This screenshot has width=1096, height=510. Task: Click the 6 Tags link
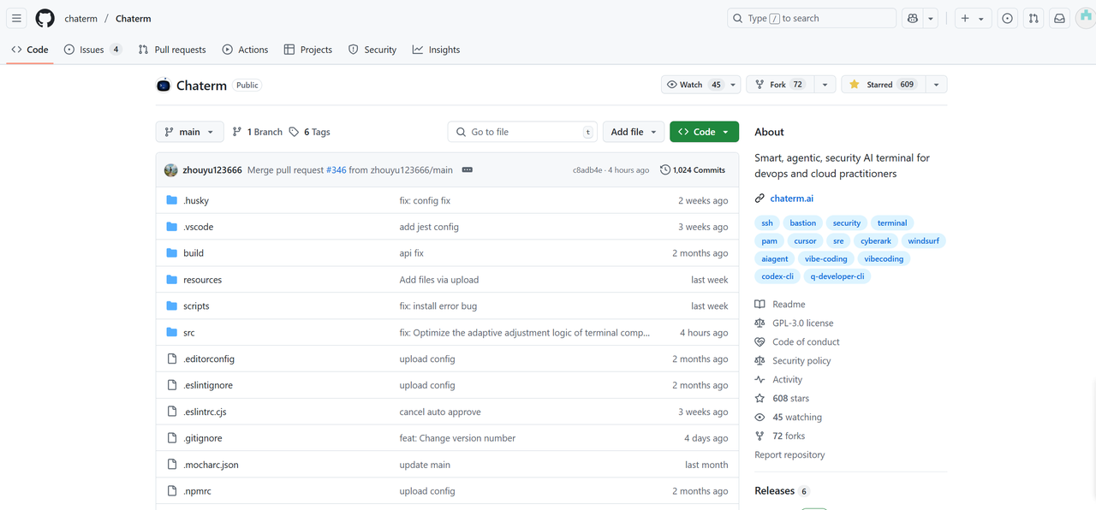(x=309, y=132)
